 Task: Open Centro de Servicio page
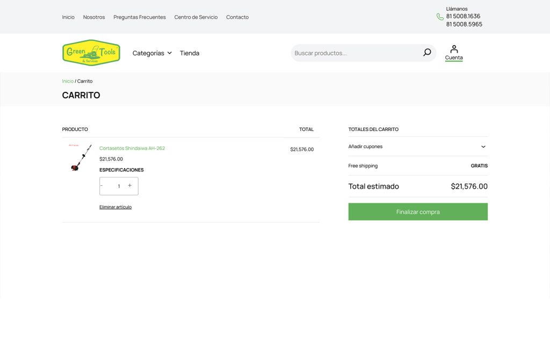(x=196, y=17)
